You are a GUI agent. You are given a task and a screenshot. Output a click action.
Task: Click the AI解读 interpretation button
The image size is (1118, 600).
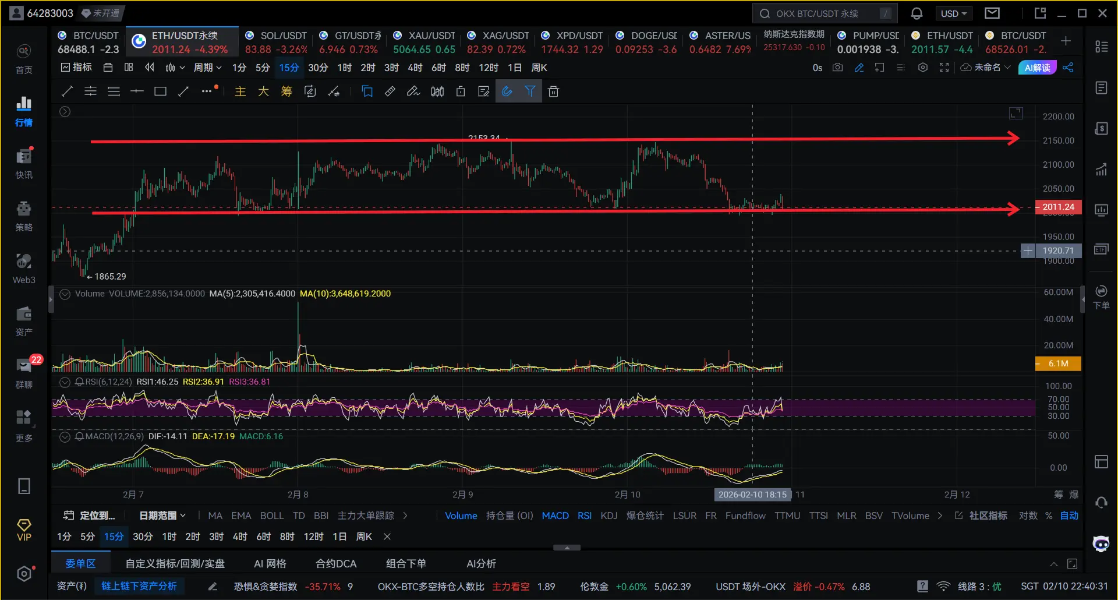[1037, 68]
